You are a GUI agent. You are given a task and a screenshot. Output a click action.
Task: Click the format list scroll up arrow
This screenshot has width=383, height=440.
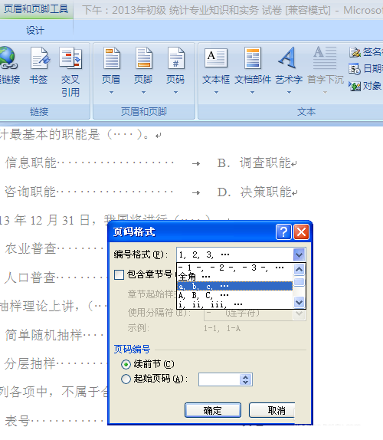point(300,270)
